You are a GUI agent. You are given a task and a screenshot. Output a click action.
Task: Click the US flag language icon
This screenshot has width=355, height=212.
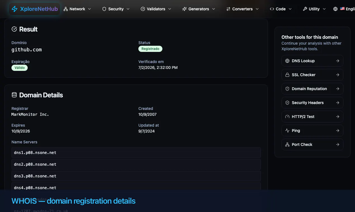[x=342, y=9]
